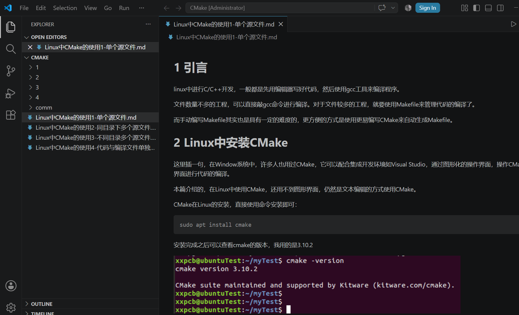The image size is (519, 315).
Task: Open the Customize Layout icon
Action: (464, 8)
